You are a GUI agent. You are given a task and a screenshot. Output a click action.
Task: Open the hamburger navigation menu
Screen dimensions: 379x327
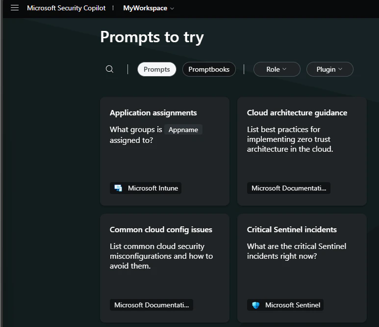coord(15,8)
